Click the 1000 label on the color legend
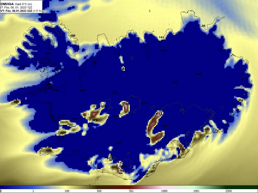The width and height of the screenshot is (258, 193). click(x=164, y=191)
